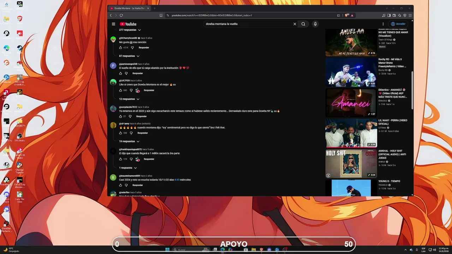
Task: Jump to the 8:30 timestamp link
Action: coord(177,180)
